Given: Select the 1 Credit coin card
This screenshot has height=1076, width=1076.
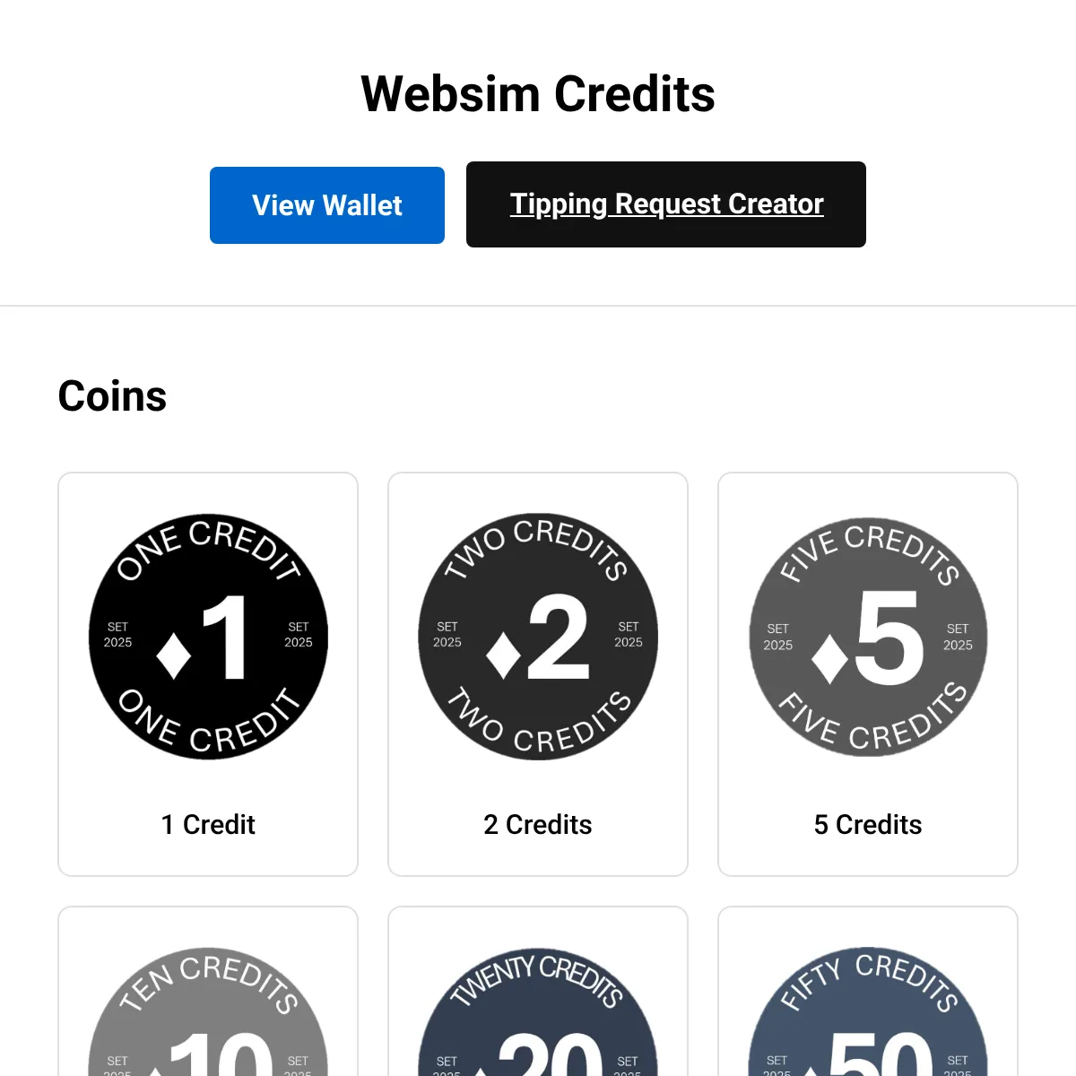Looking at the screenshot, I should (x=208, y=674).
